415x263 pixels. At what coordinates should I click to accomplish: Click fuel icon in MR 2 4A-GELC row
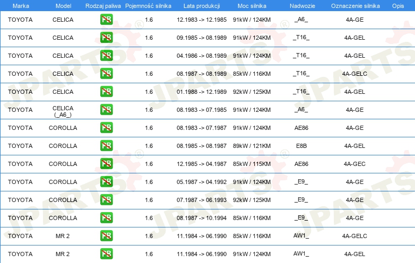[106, 236]
